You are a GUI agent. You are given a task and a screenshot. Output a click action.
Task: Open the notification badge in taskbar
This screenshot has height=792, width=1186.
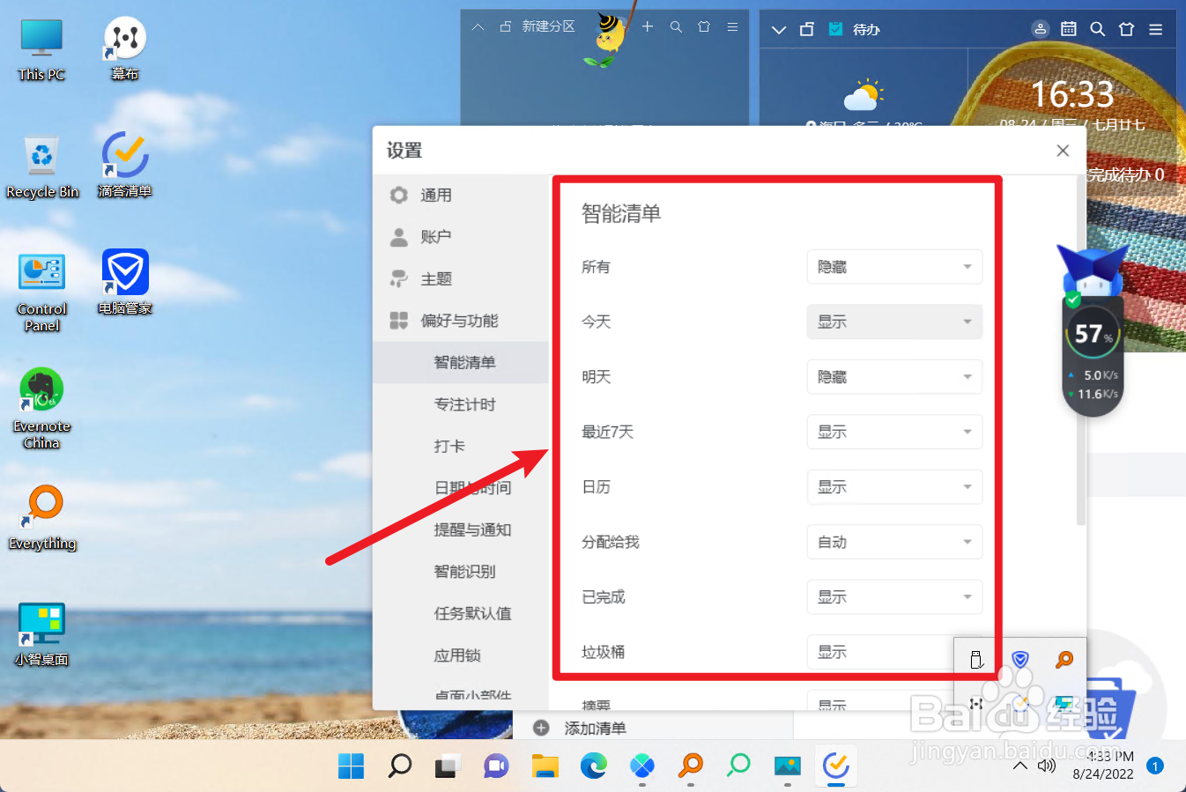click(x=1155, y=766)
